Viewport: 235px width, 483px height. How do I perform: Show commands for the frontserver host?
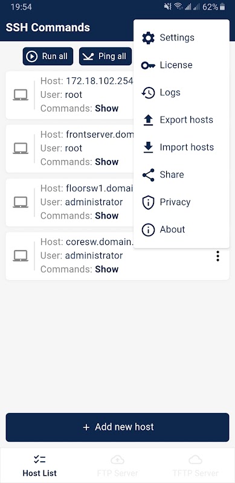(107, 162)
